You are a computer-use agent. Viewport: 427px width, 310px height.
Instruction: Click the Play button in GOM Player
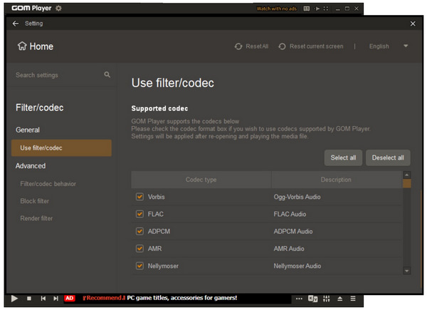pyautogui.click(x=14, y=299)
